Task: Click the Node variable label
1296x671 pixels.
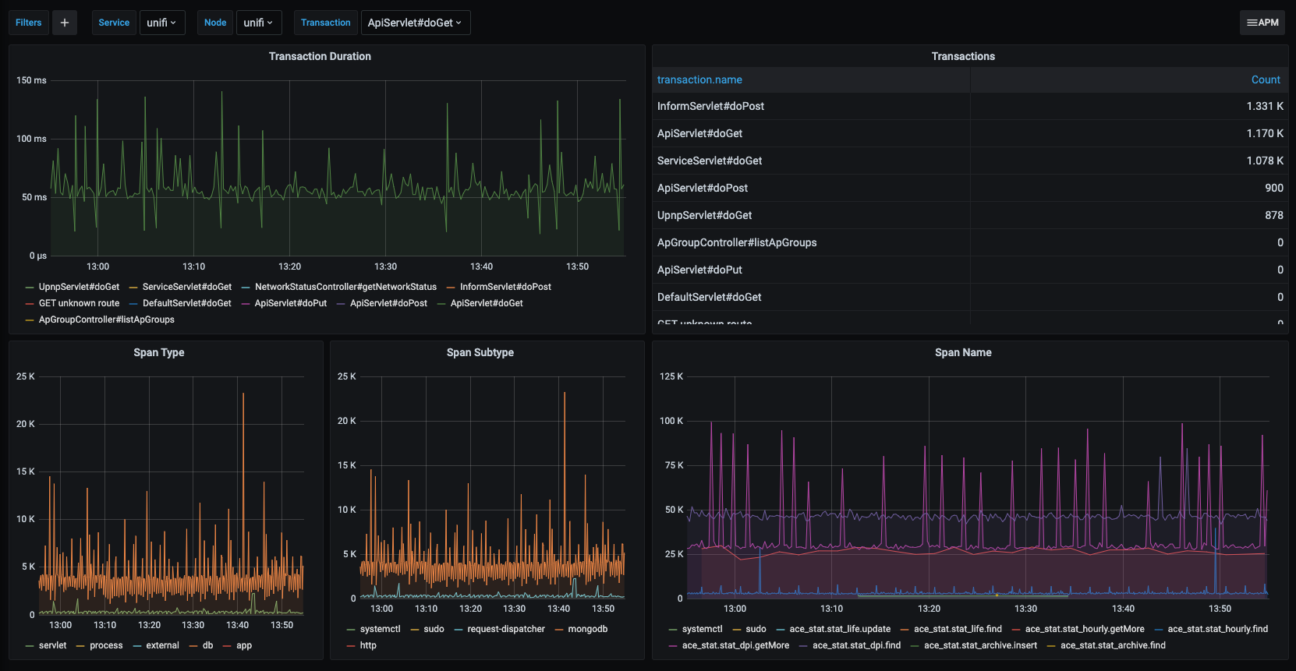Action: tap(215, 23)
